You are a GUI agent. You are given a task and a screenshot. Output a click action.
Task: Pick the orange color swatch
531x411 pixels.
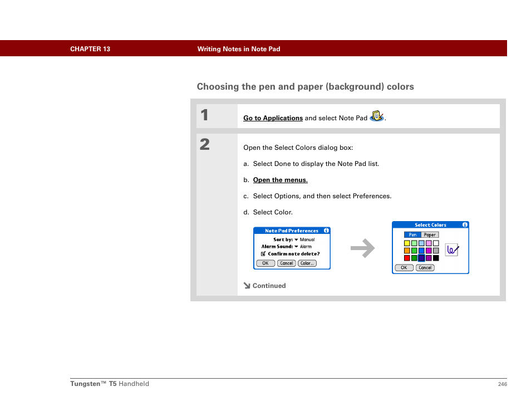[x=407, y=251]
